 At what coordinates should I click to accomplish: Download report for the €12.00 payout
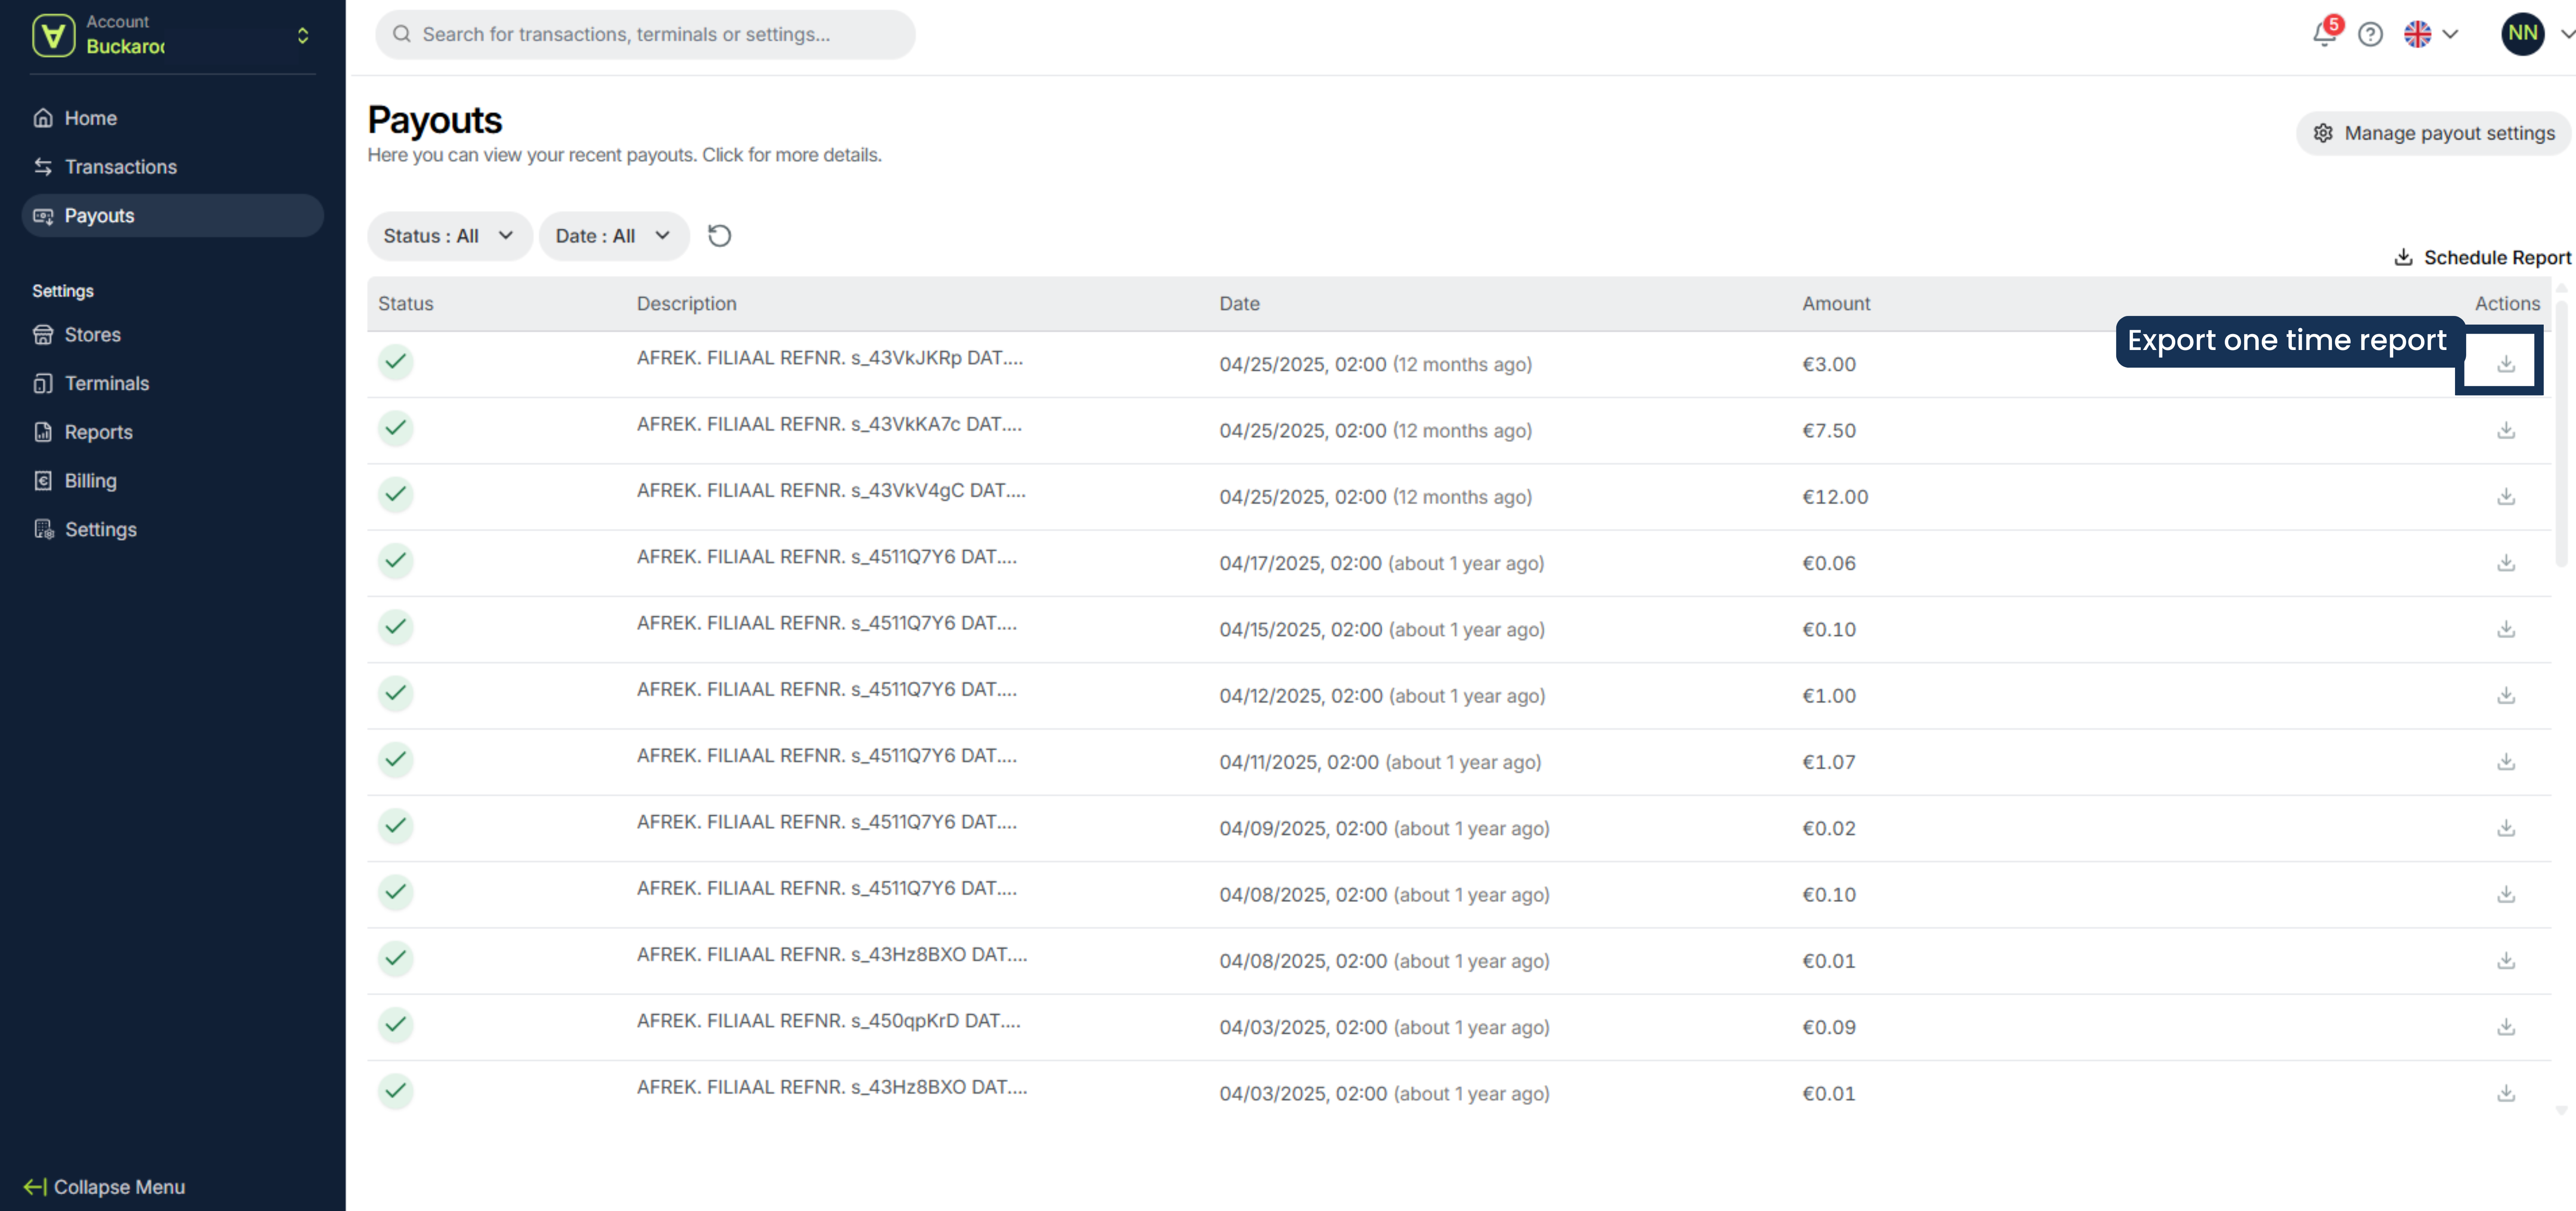pyautogui.click(x=2505, y=496)
